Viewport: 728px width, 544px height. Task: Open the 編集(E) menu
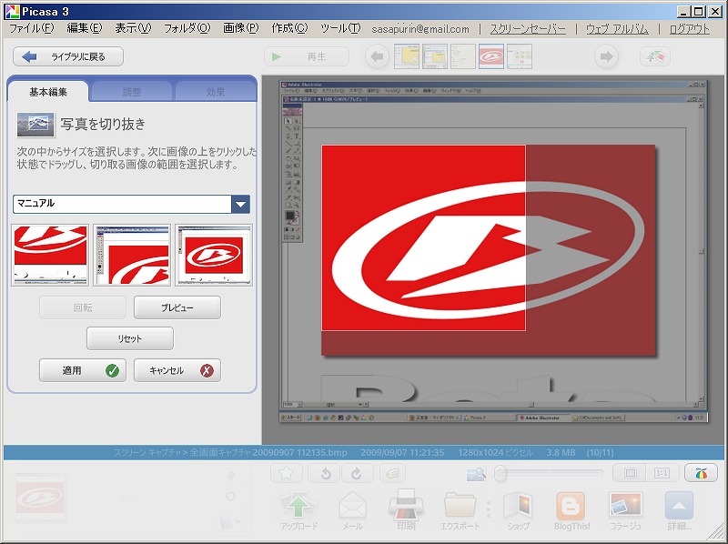pyautogui.click(x=85, y=28)
